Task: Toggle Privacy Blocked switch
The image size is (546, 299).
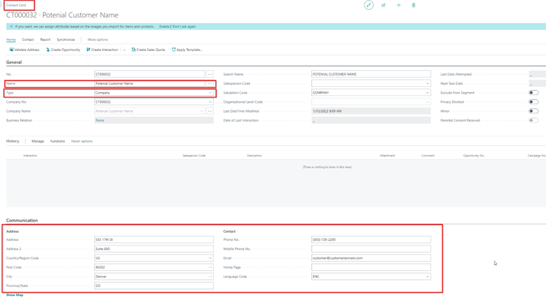Action: pyautogui.click(x=533, y=102)
